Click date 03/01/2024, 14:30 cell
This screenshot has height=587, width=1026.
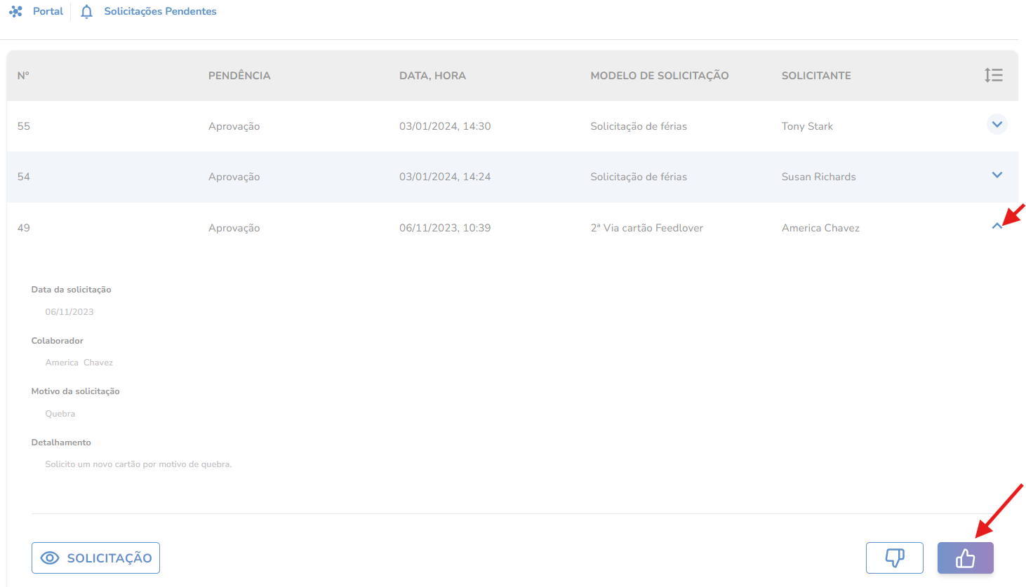click(445, 126)
